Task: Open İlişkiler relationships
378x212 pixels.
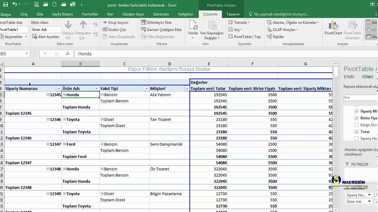Action: coord(275,37)
